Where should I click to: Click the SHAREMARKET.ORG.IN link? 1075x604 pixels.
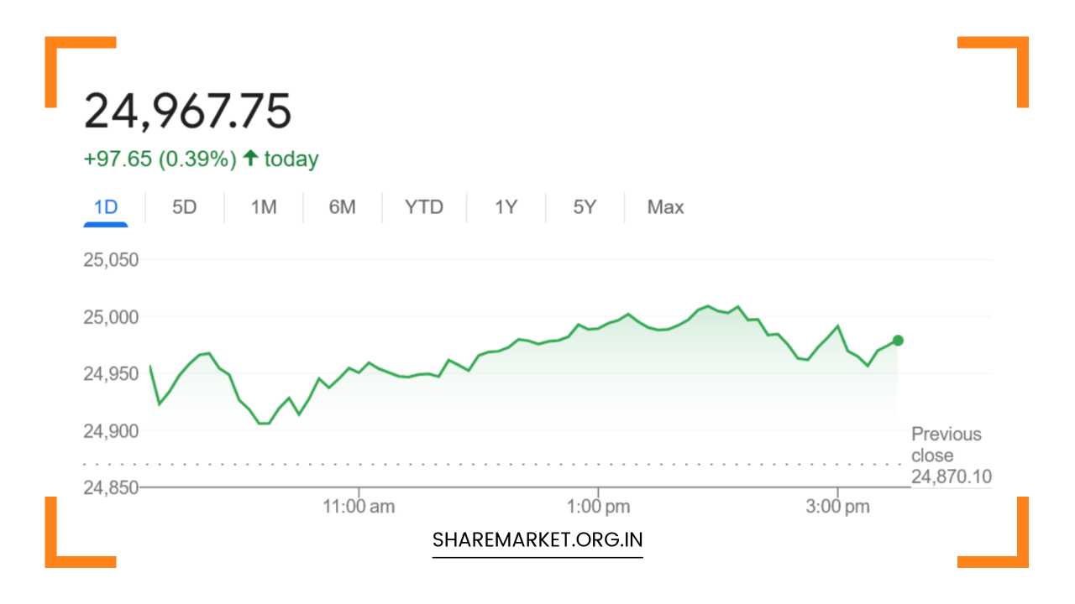point(537,539)
